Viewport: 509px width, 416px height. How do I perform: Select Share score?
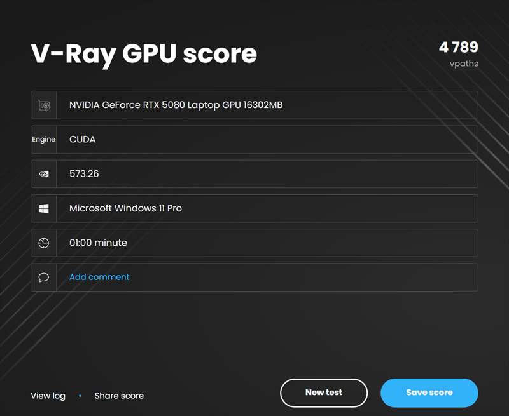pyautogui.click(x=119, y=396)
